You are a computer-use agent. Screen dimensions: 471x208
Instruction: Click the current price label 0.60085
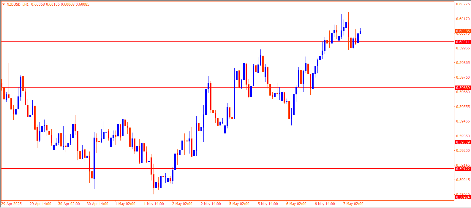[x=463, y=31]
